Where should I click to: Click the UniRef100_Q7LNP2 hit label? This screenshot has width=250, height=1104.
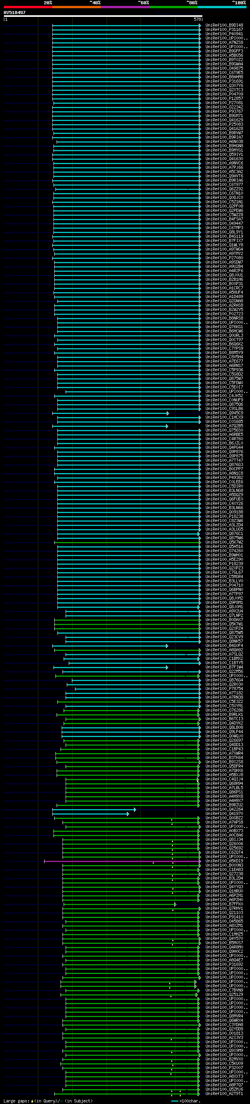(x=224, y=615)
